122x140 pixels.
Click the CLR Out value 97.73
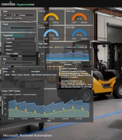click(x=79, y=35)
